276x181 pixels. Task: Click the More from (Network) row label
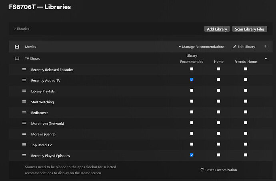pyautogui.click(x=47, y=123)
